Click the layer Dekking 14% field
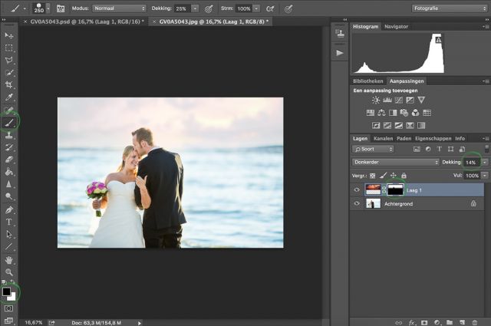Image resolution: width=491 pixels, height=326 pixels. pos(472,162)
